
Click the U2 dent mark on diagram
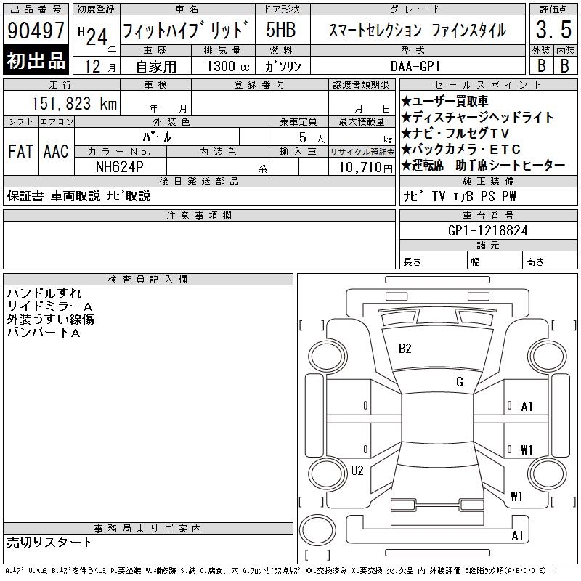click(357, 471)
